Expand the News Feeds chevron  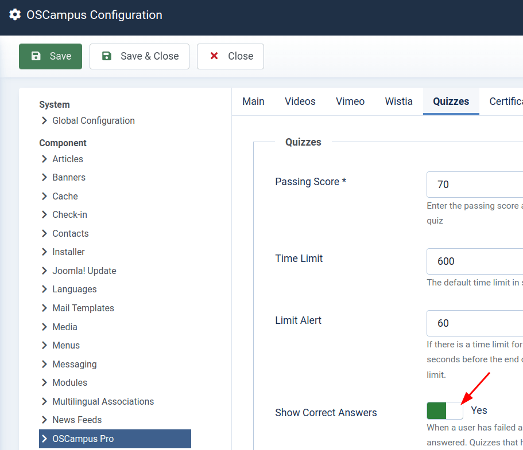44,420
